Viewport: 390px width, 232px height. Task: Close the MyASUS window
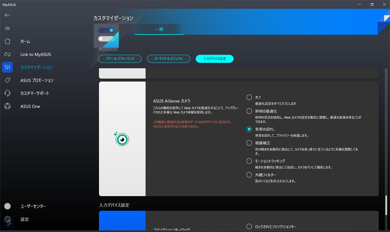[384, 4]
